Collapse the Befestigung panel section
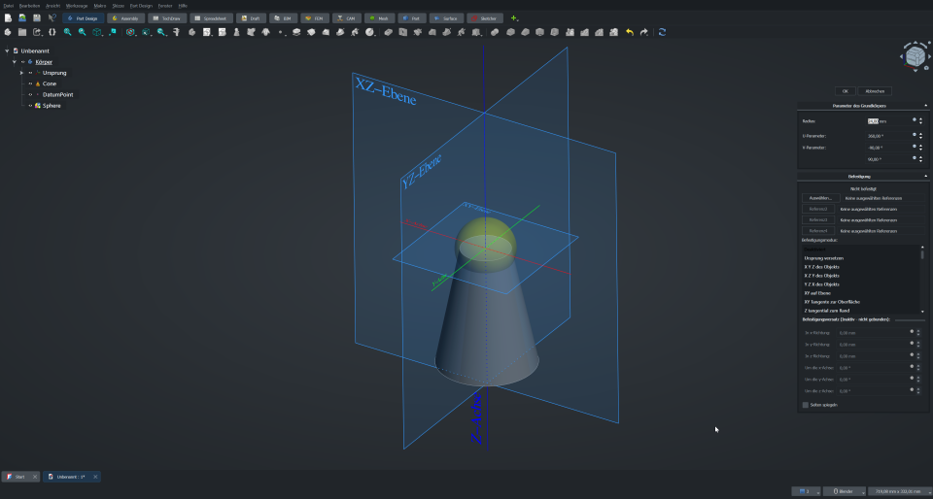The width and height of the screenshot is (933, 499). point(924,176)
